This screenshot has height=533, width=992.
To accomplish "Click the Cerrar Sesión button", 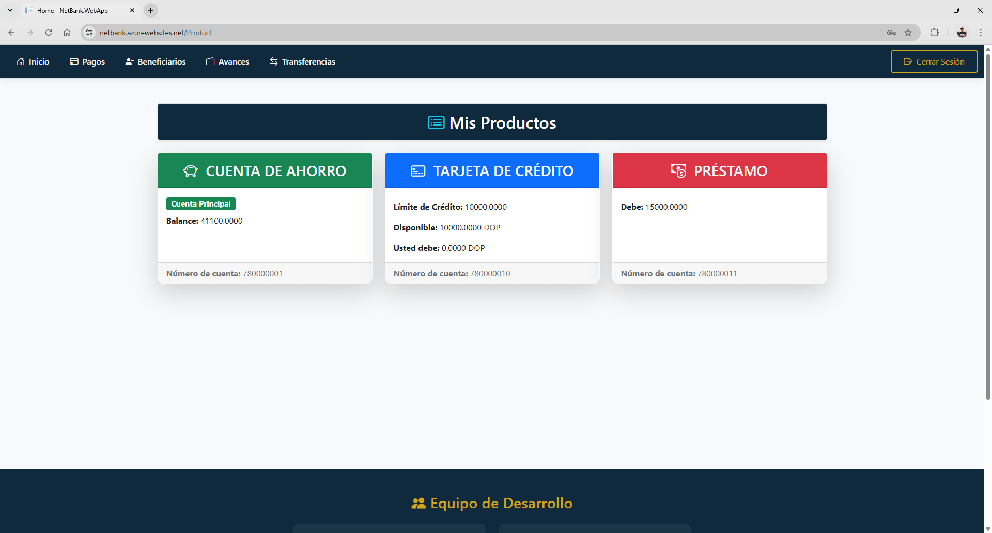I will coord(934,61).
